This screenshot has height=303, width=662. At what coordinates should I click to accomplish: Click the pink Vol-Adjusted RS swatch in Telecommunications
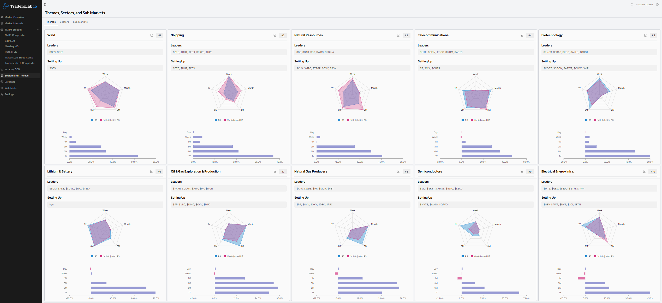[472, 120]
